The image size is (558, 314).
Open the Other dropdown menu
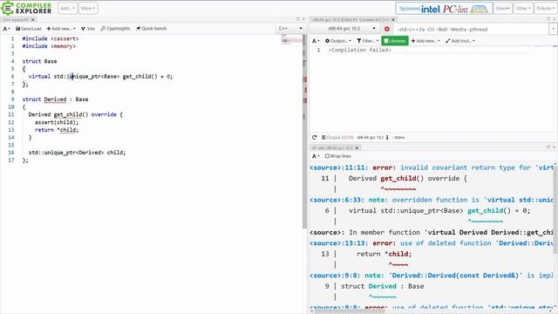[x=523, y=8]
